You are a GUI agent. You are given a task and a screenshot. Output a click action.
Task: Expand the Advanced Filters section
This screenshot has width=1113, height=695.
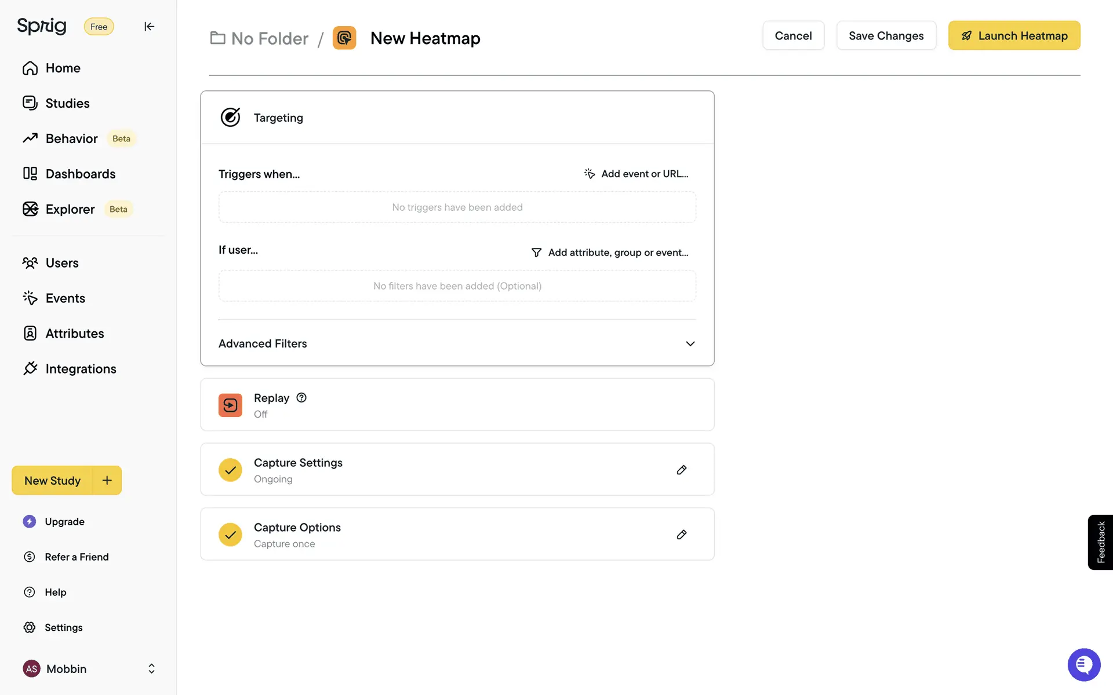[690, 343]
